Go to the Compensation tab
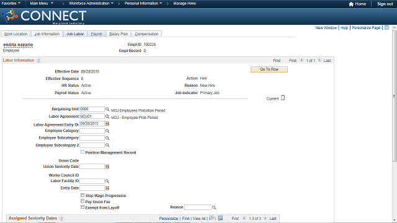This screenshot has width=397, height=223. tap(146, 34)
